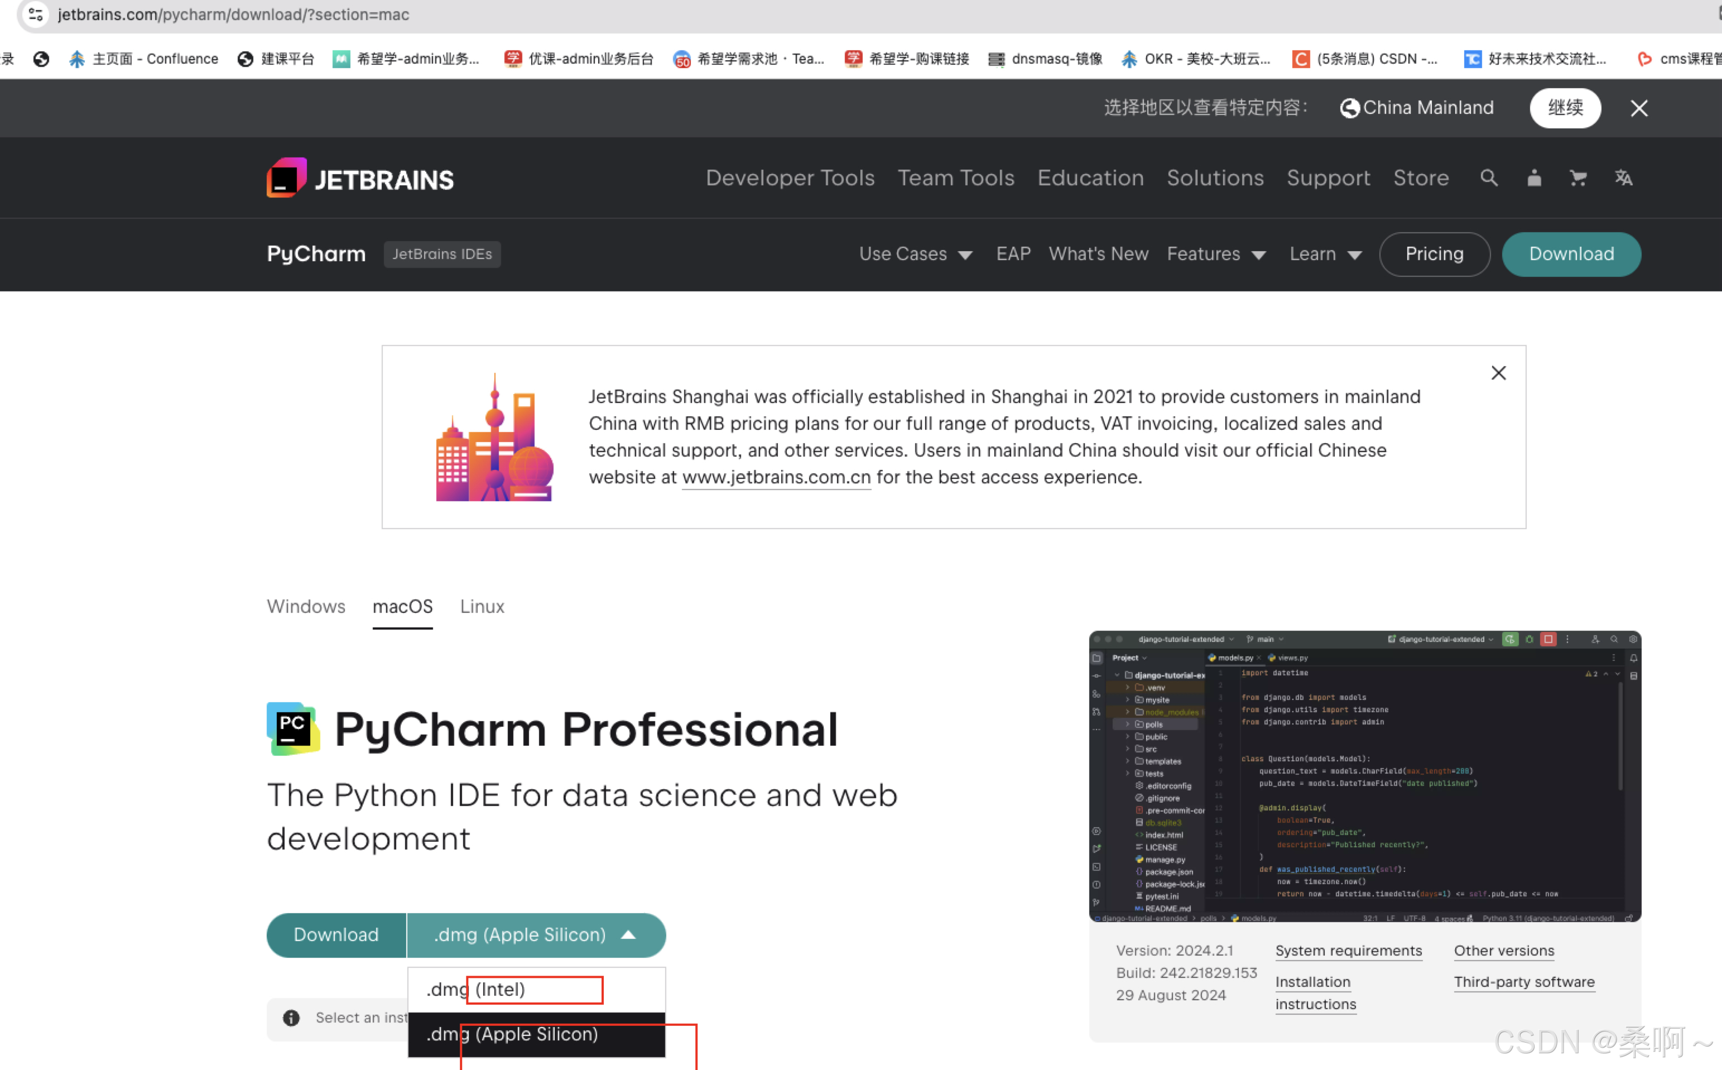
Task: Click the '29 August 2024' date text
Action: click(x=1170, y=995)
